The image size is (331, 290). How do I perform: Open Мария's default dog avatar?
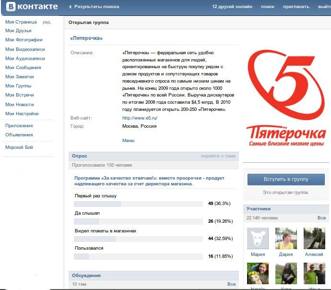[x=258, y=238]
